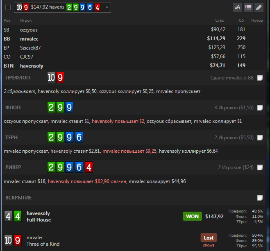Image resolution: width=270 pixels, height=251 pixels.
Task: Click mrvalec's stack value $114,29
Action: tap(216, 38)
